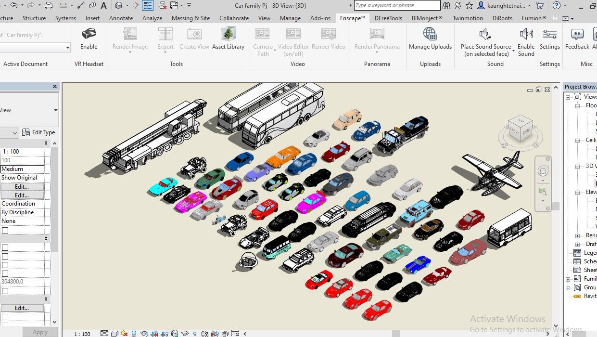Open the 1:100 view scale dropdown
This screenshot has width=597, height=337.
pos(22,150)
